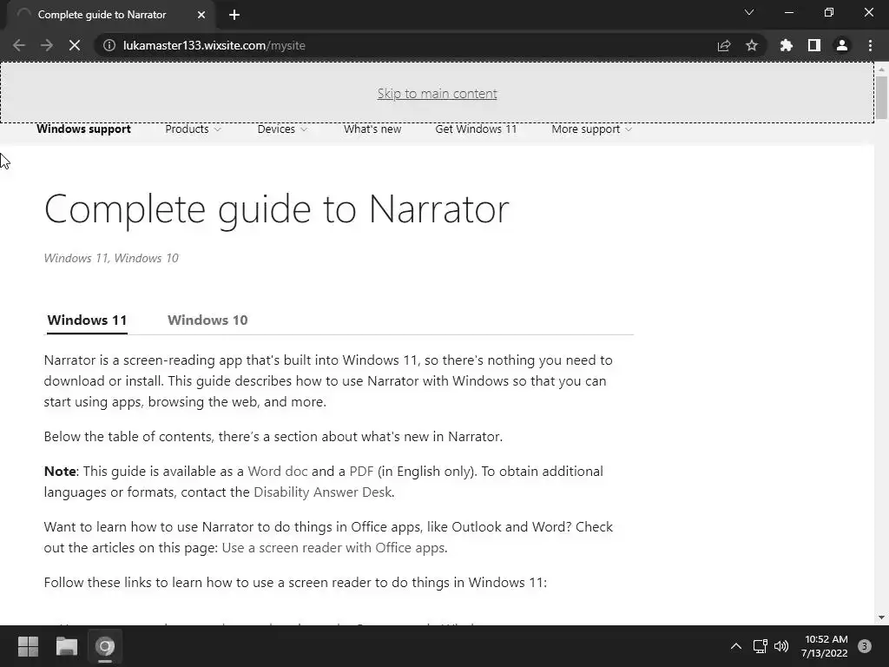The image size is (889, 667).
Task: Open the network status icon
Action: (760, 646)
